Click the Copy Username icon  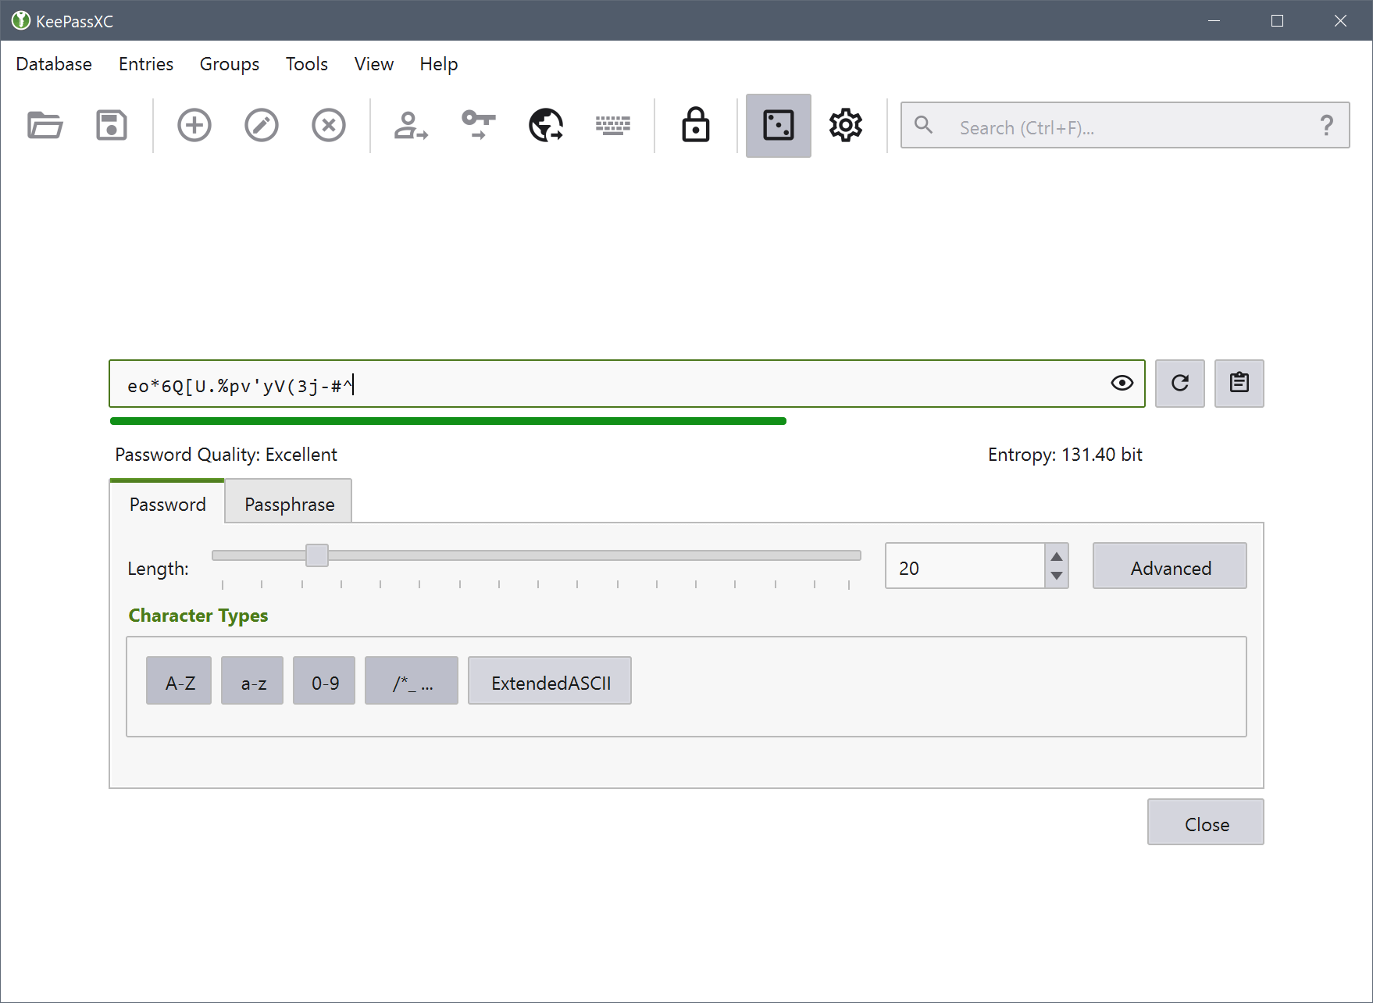[411, 125]
